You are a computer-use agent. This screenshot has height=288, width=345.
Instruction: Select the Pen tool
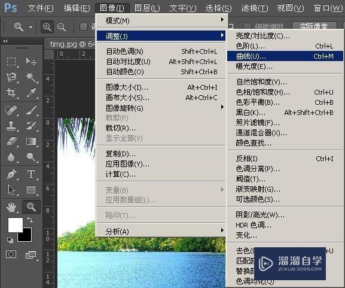11,174
